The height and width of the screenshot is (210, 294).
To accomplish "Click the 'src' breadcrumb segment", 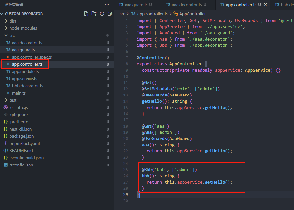I will (x=122, y=14).
